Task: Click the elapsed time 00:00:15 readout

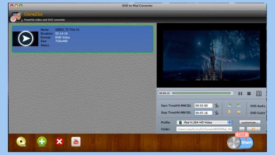Action: (164, 93)
